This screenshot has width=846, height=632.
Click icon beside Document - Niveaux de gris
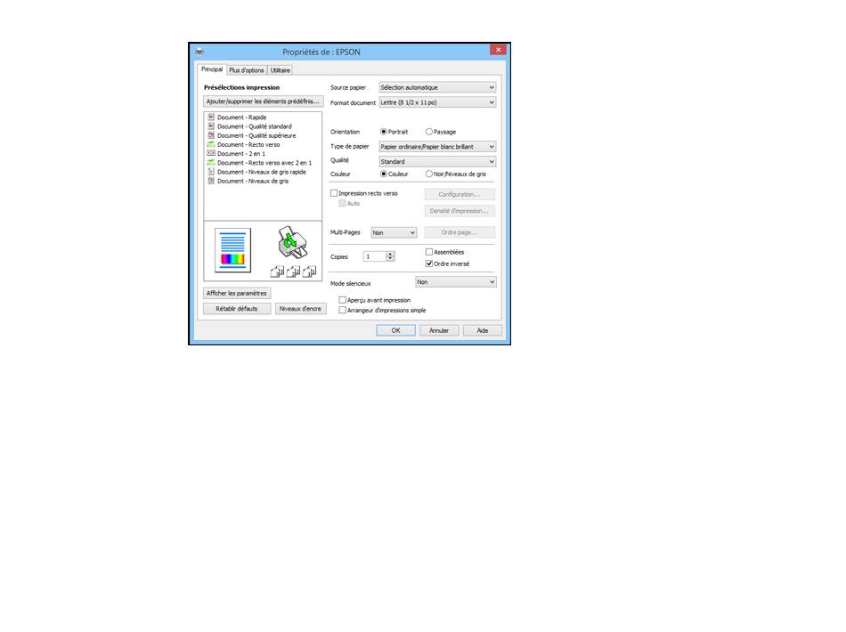pos(211,181)
